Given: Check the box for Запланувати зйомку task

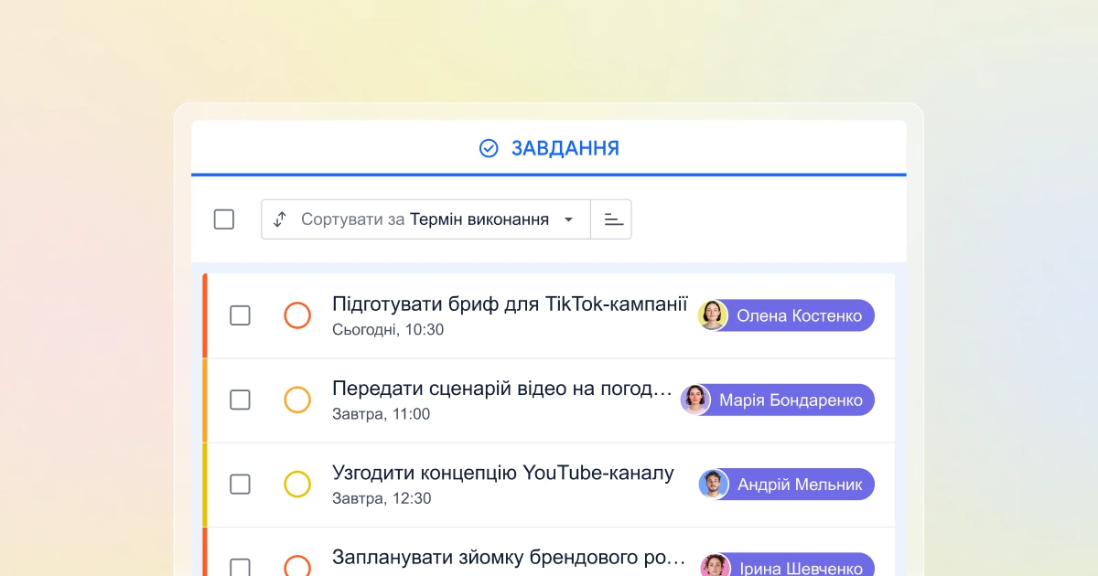Looking at the screenshot, I should click(240, 567).
